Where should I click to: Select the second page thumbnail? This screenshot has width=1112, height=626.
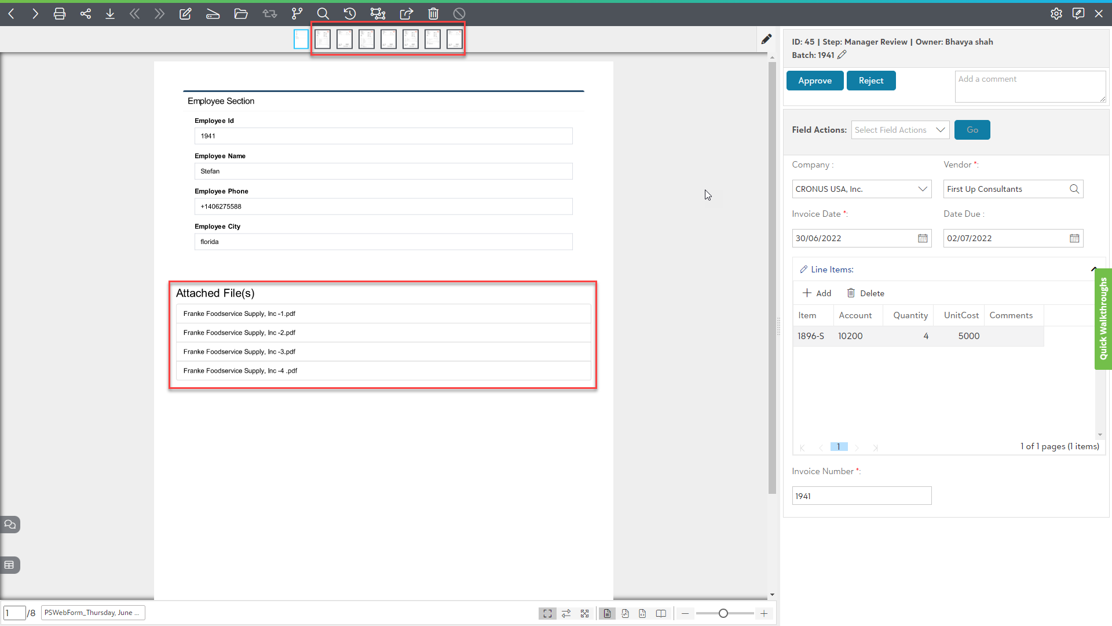(x=323, y=39)
